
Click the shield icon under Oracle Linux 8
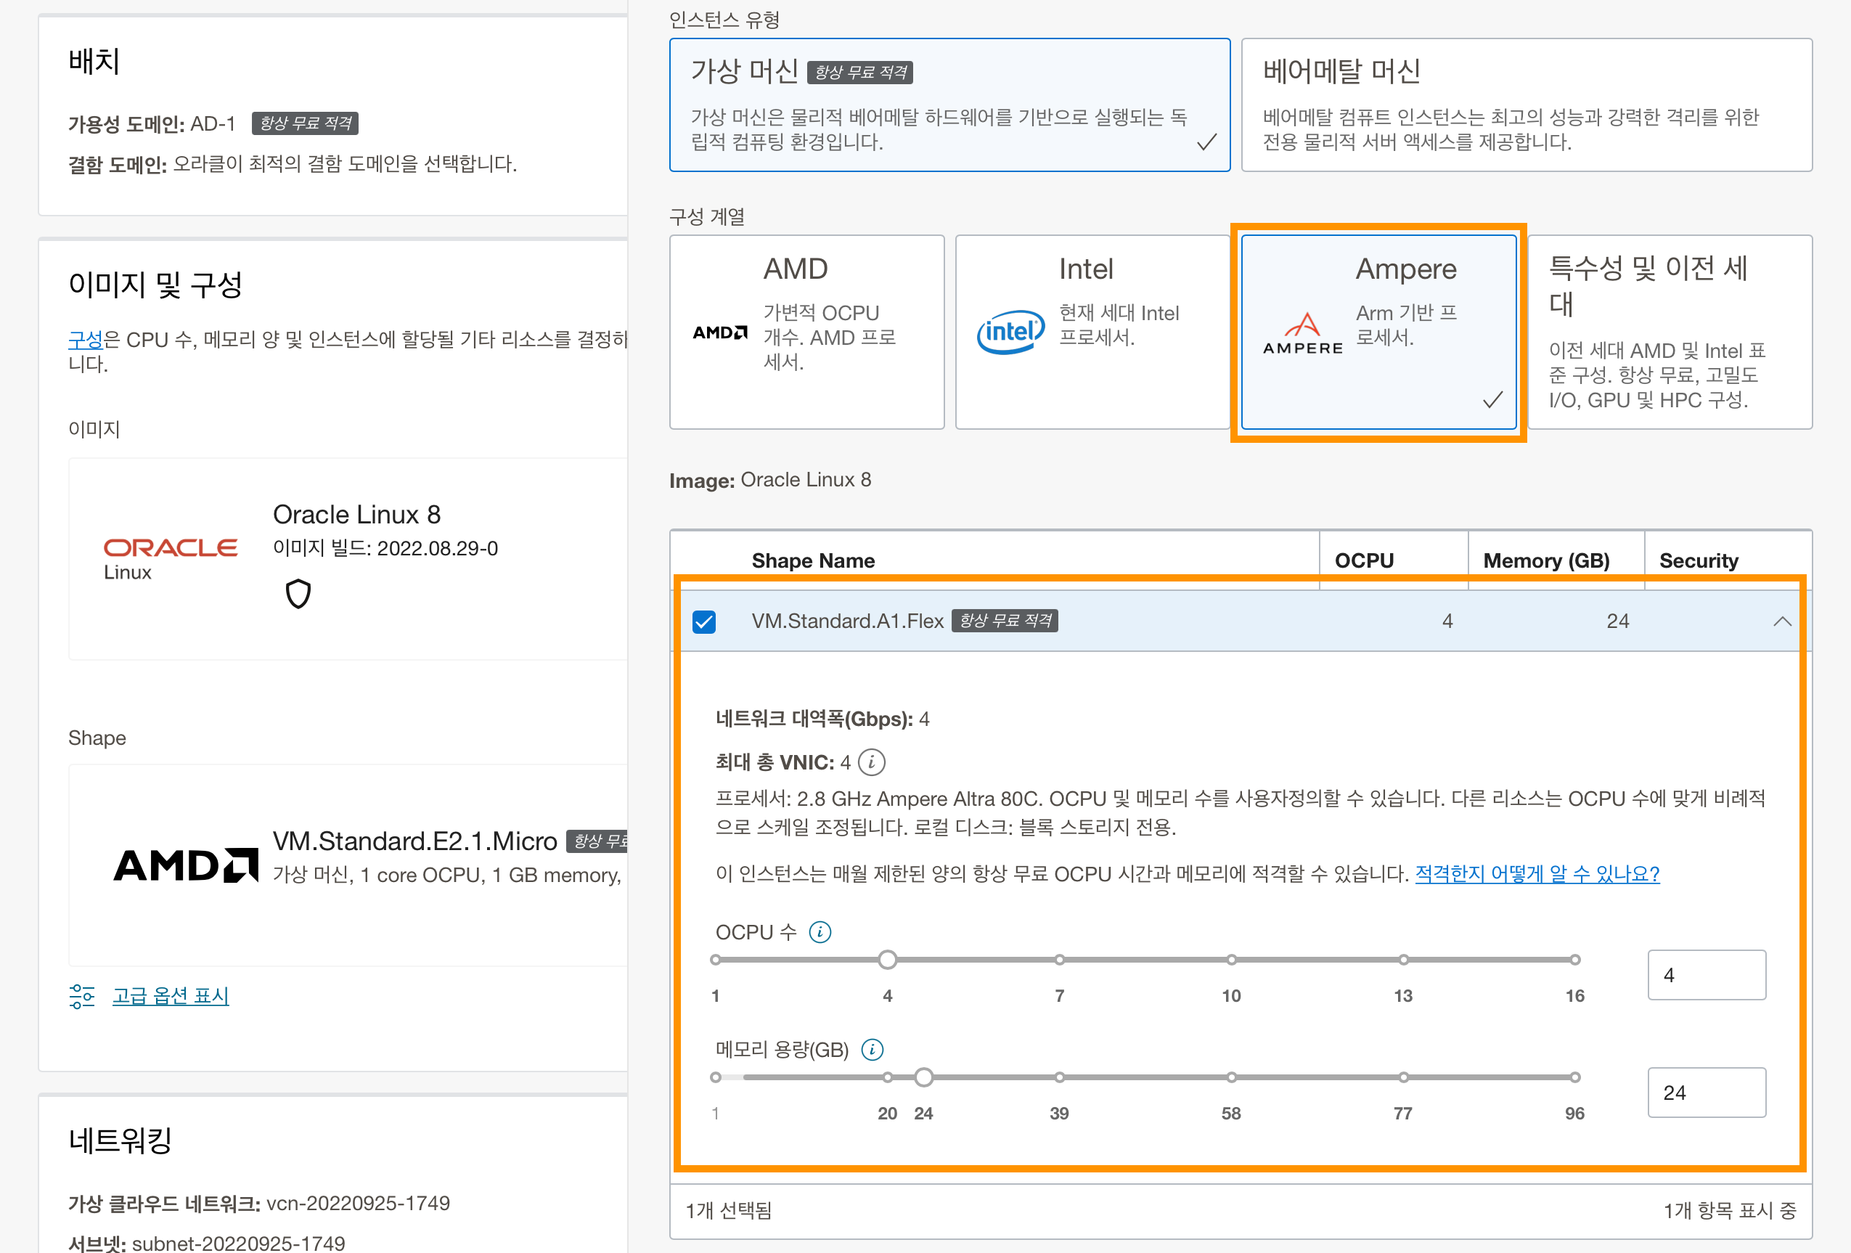pos(298,593)
